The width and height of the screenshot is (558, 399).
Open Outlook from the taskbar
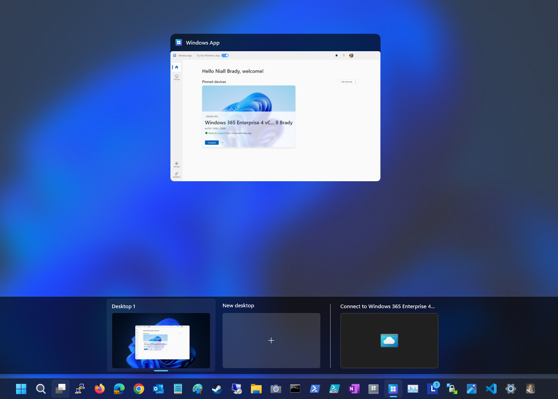click(x=158, y=389)
